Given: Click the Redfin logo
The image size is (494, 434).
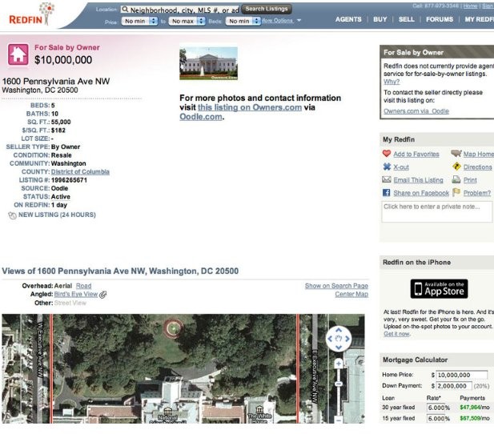Looking at the screenshot, I should point(31,14).
